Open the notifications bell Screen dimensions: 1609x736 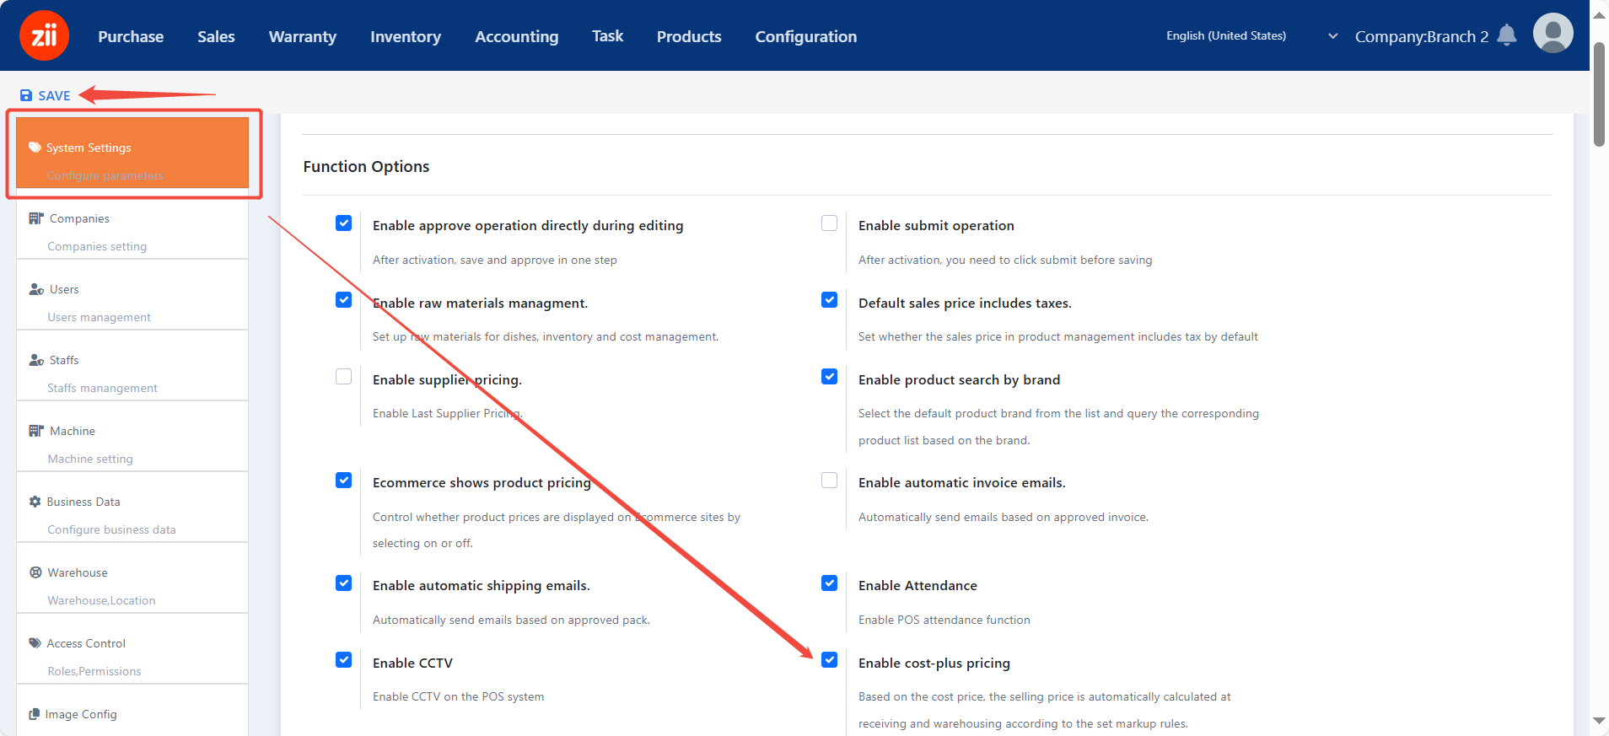pos(1507,35)
